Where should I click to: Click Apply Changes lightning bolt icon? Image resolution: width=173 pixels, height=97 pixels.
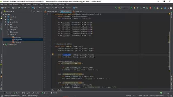135,8
